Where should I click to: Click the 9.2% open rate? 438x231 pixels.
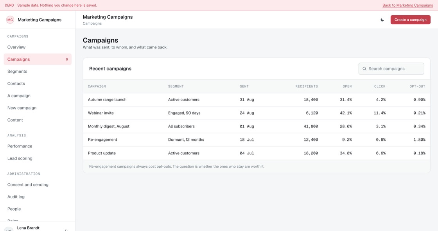click(347, 140)
